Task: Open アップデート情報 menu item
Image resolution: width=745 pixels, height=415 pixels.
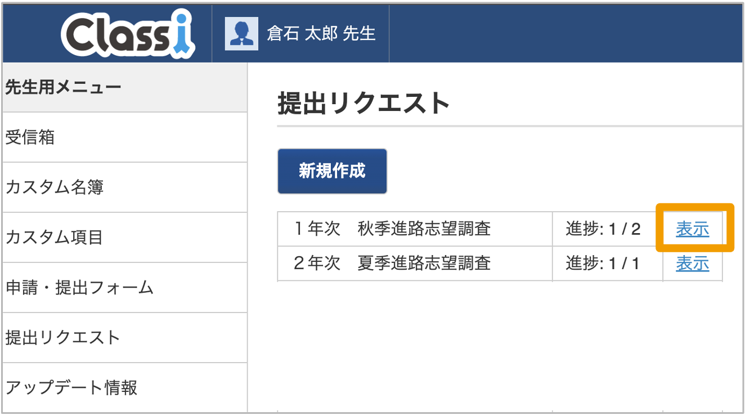Action: [x=71, y=388]
